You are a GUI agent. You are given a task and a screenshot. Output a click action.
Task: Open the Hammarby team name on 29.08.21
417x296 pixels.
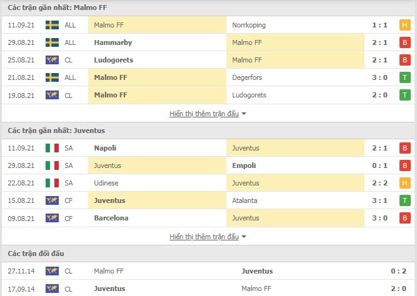click(113, 42)
